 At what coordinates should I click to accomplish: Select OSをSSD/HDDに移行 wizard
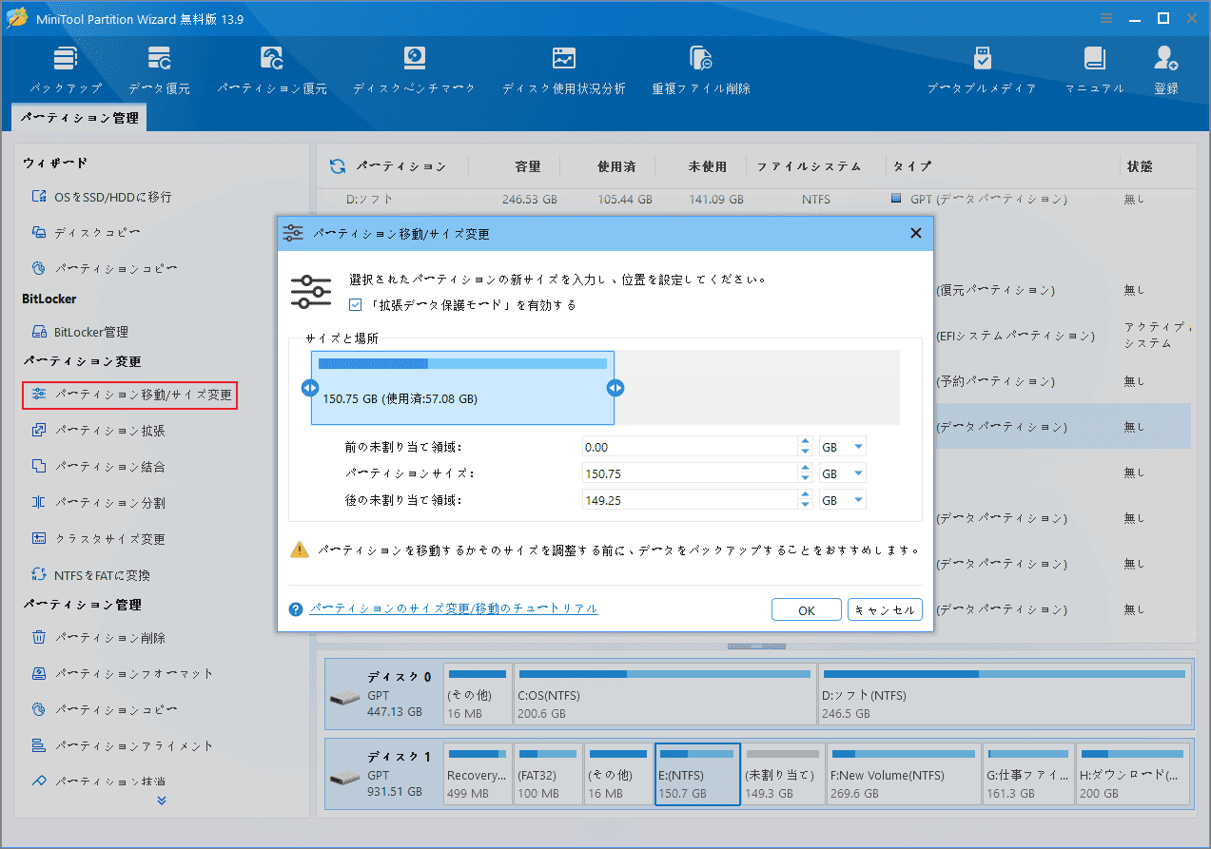coord(102,197)
